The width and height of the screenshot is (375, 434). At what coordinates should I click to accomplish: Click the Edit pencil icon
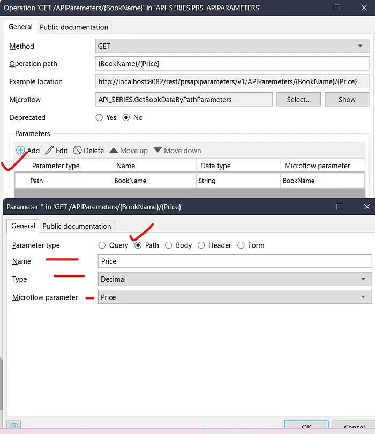click(49, 151)
